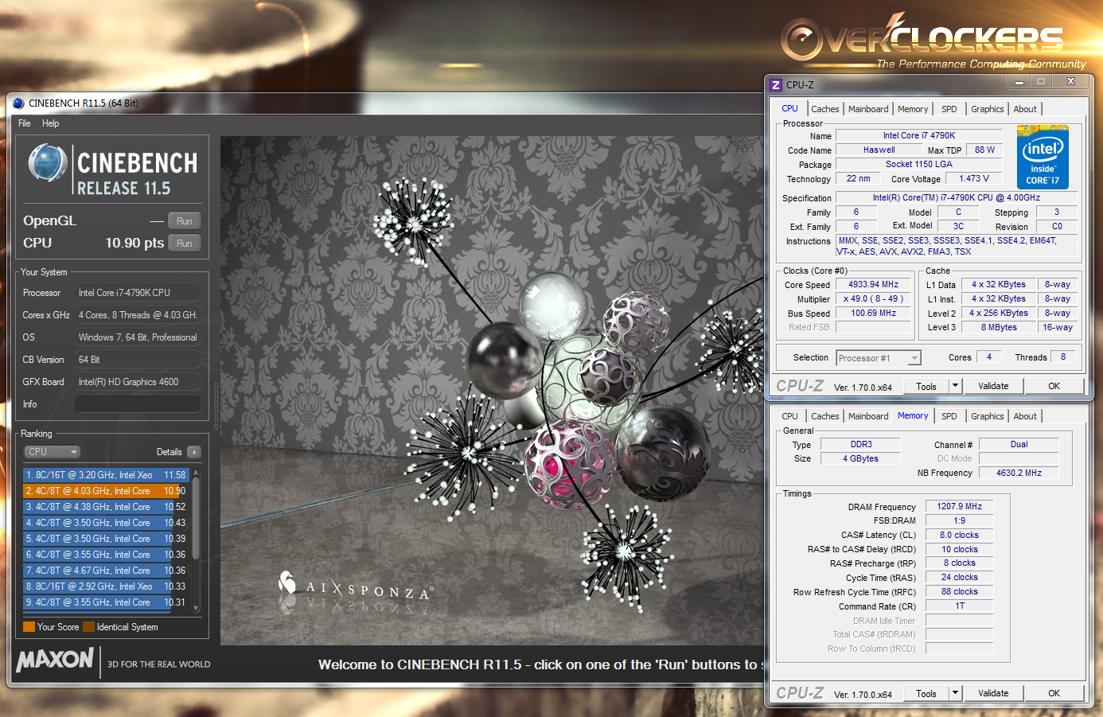The image size is (1103, 717).
Task: Click the Command Rate value 1T
Action: pos(959,606)
